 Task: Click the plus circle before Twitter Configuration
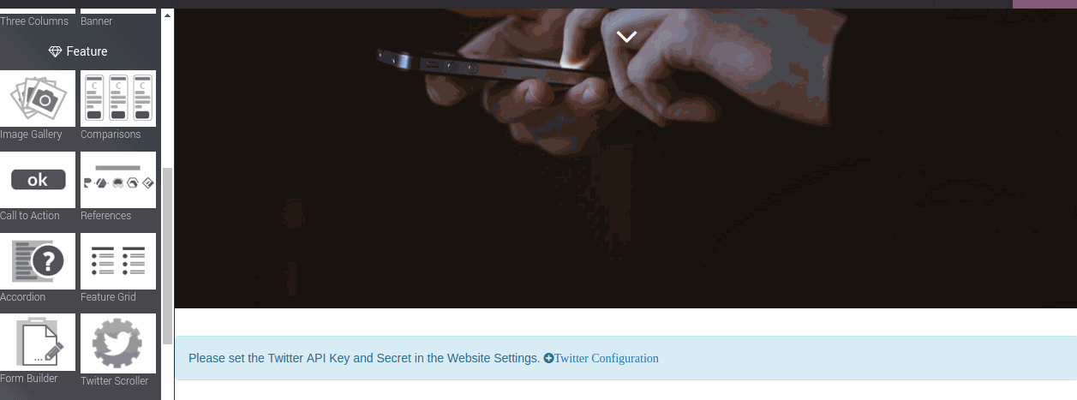(x=548, y=358)
